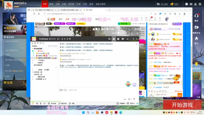Open the game help question mark
Image resolution: width=204 pixels, height=115 pixels.
[x=186, y=4]
